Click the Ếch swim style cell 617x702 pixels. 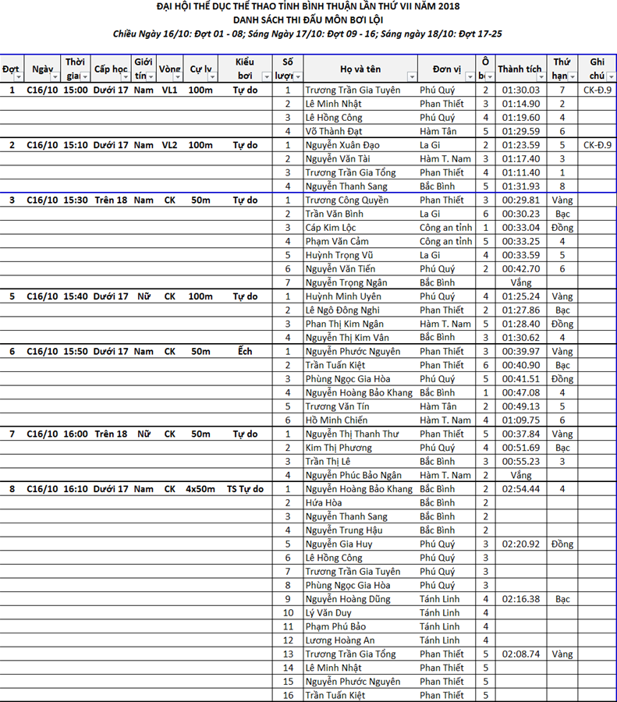point(245,352)
